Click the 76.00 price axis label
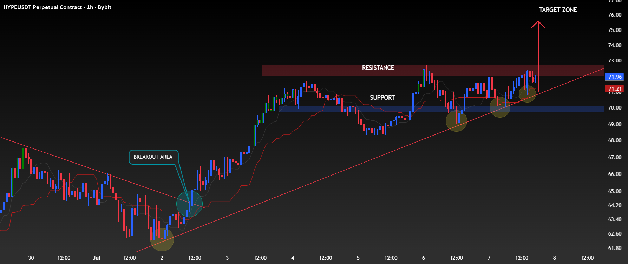Viewport: 628px width, 264px height. click(615, 15)
